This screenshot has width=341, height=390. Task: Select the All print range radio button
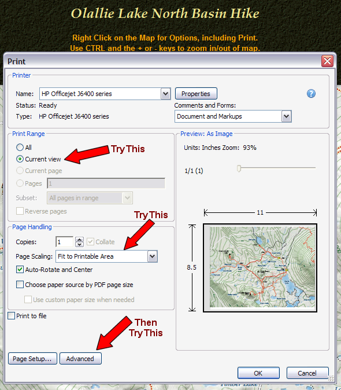(x=20, y=147)
